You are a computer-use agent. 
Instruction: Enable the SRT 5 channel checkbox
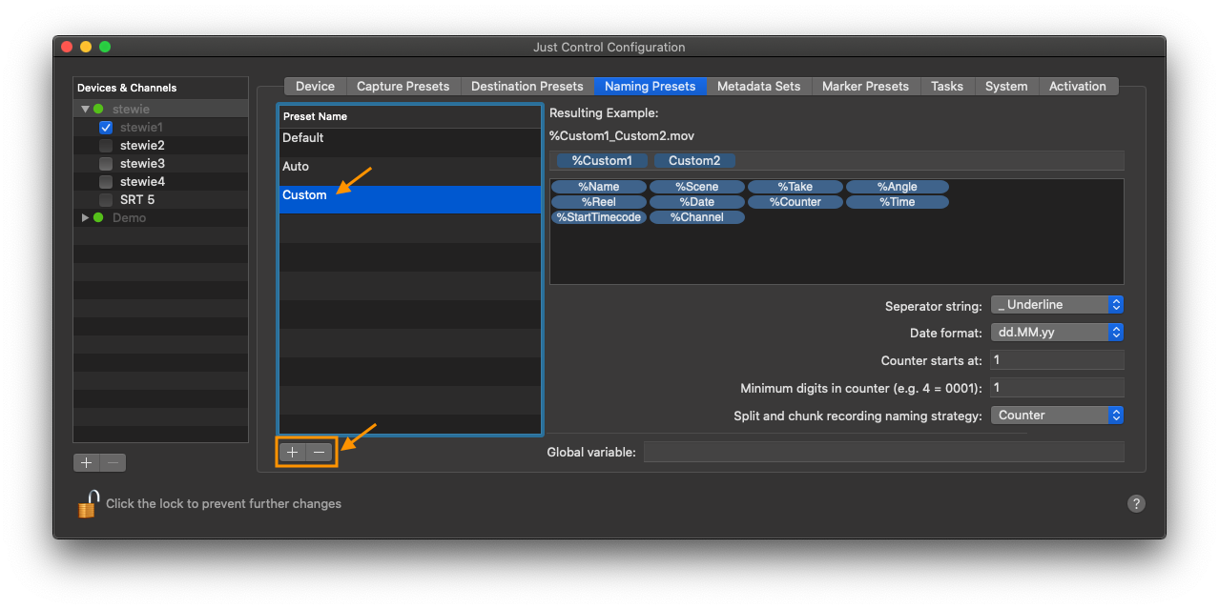pos(106,199)
